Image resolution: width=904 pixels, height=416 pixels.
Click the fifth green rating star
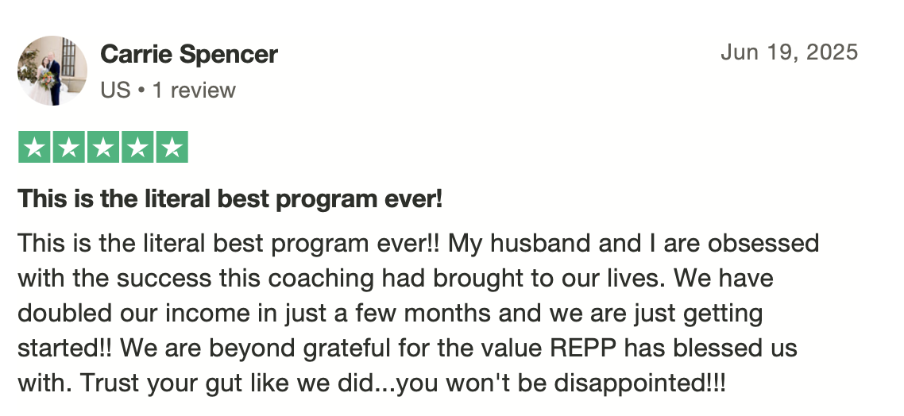tap(172, 147)
